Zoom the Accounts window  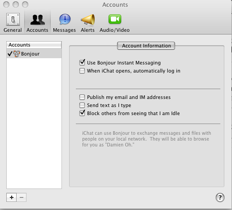25,4
